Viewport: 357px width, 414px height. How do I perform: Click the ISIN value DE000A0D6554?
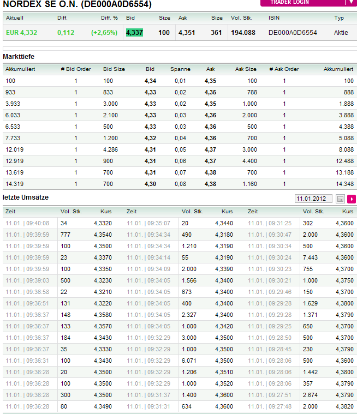click(293, 33)
